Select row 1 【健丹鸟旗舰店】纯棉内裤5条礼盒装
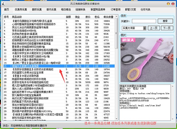The width and height of the screenshot is (177, 129). [59, 21]
